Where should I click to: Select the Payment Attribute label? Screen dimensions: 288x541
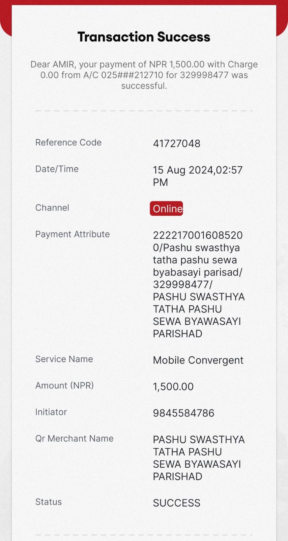coord(73,234)
